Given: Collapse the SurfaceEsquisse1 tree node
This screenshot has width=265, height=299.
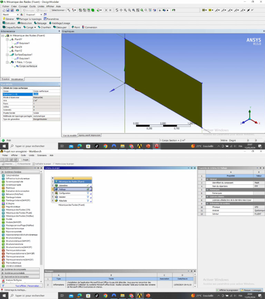Looking at the screenshot, I should click(7, 55).
